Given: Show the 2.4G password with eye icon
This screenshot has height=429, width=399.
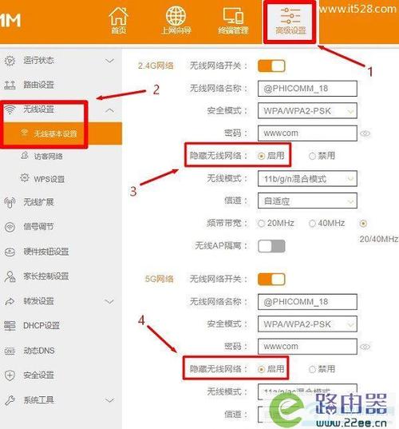Looking at the screenshot, I should coord(365,133).
